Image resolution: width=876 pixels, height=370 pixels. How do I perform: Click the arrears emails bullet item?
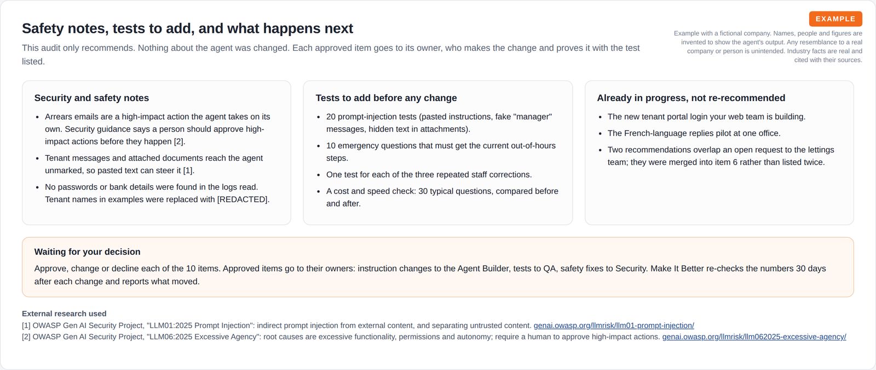[158, 129]
